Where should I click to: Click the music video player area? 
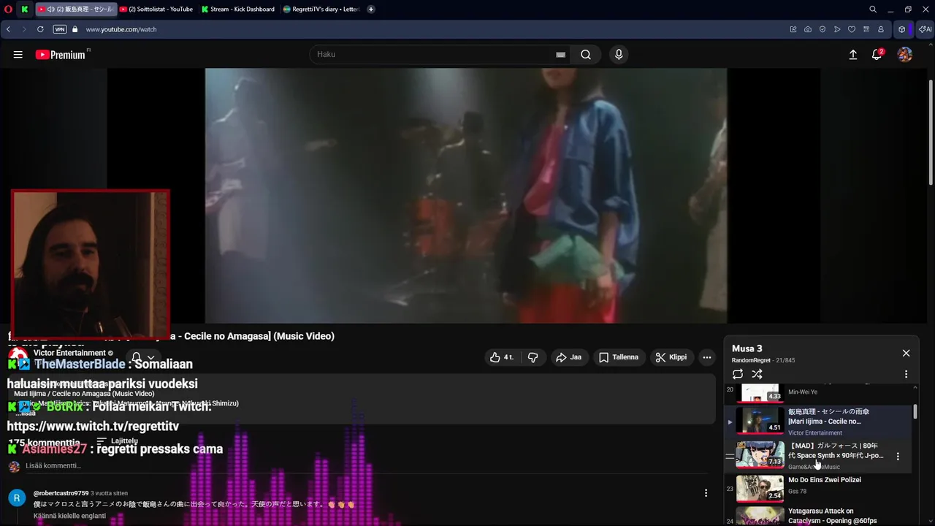[466, 196]
